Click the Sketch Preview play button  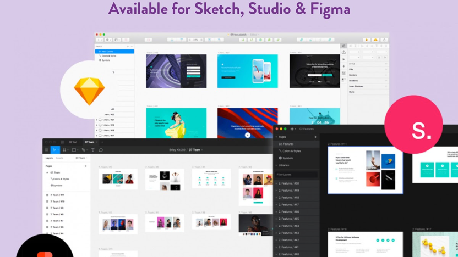pyautogui.click(x=367, y=40)
